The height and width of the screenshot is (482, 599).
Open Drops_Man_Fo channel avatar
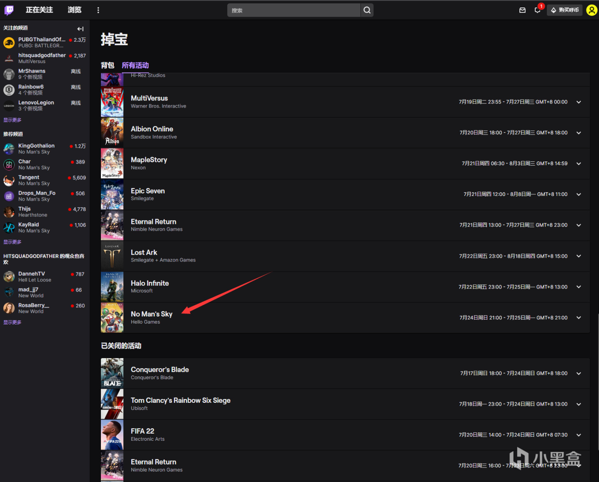tap(9, 196)
